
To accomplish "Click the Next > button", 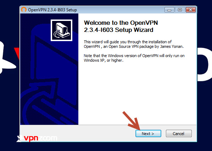I will pos(148,134).
